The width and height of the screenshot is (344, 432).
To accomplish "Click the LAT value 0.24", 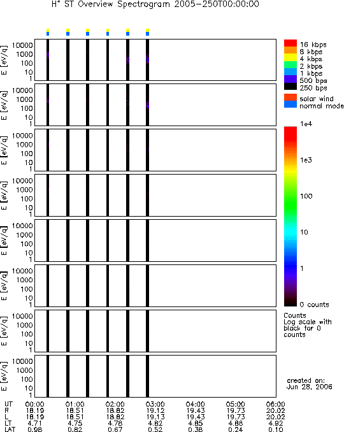I will pos(236,429).
